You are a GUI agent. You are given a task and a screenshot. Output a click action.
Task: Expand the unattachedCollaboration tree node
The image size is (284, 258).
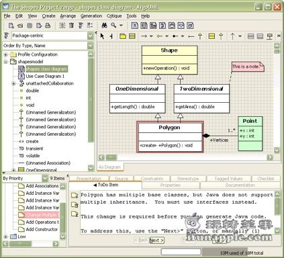[x=13, y=83]
